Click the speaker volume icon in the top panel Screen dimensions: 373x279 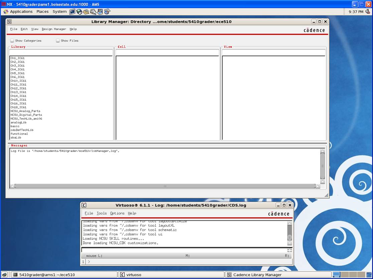(x=368, y=12)
